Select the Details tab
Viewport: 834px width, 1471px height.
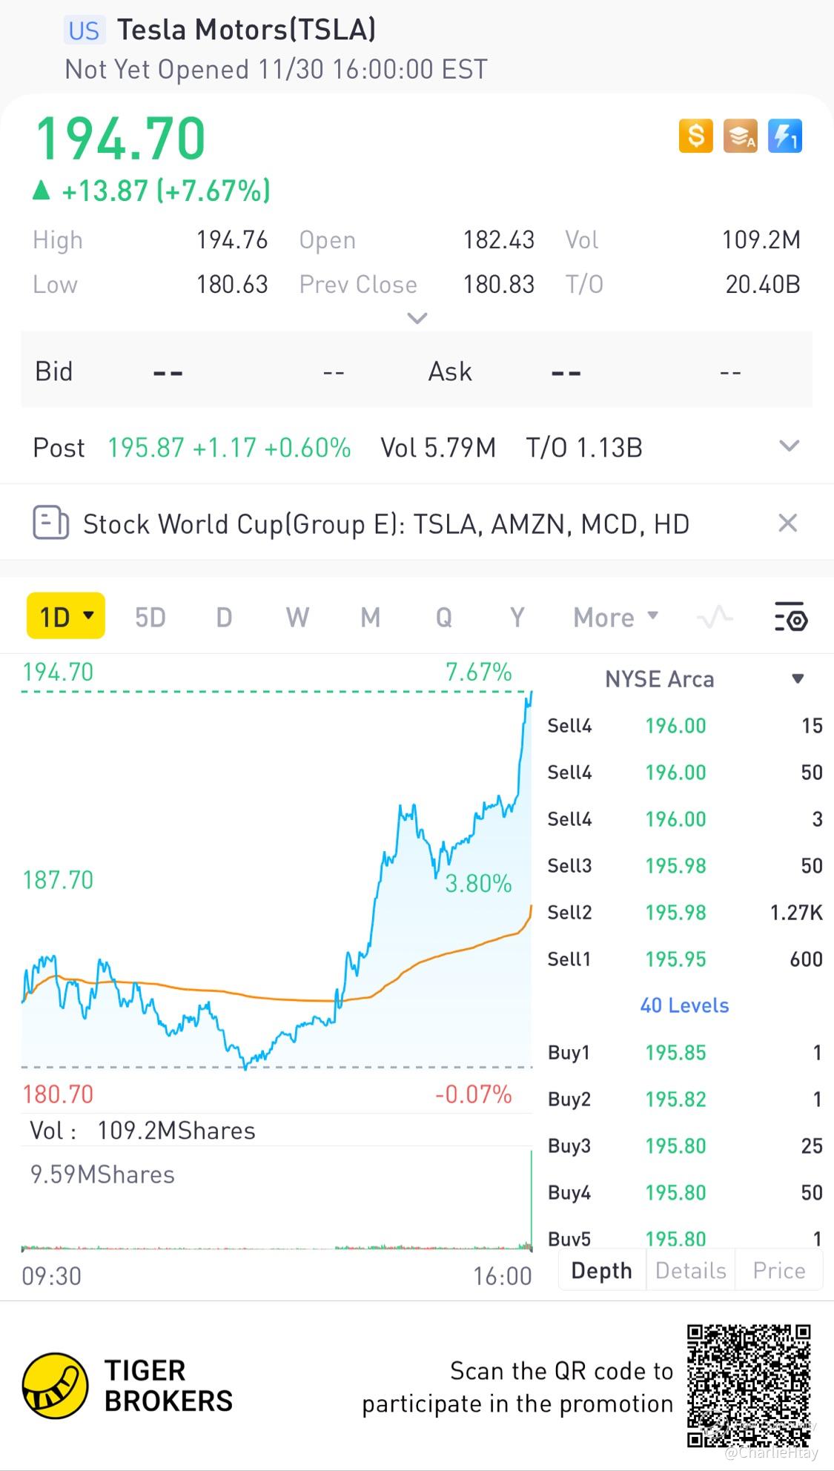[x=690, y=1271]
